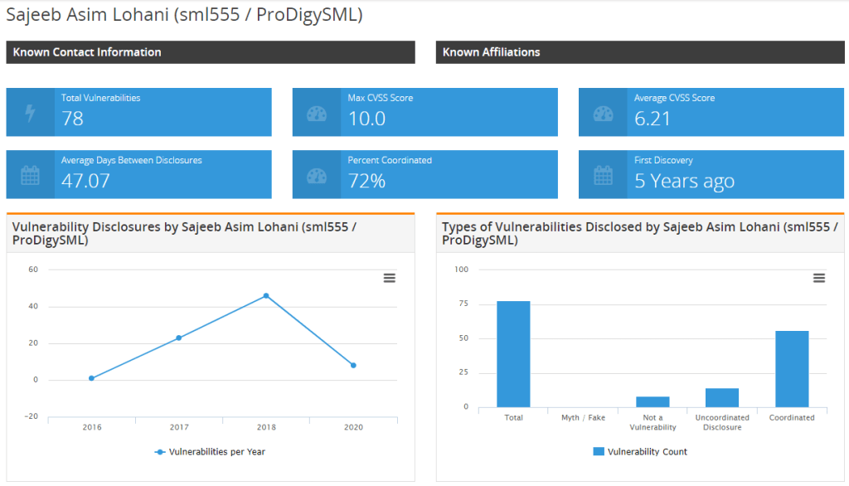Click the calendar icon beside First Discovery

[603, 175]
